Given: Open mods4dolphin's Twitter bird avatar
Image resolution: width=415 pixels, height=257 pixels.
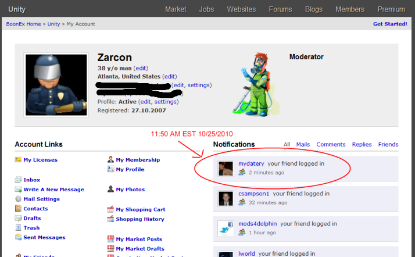Looking at the screenshot, I should point(226,229).
